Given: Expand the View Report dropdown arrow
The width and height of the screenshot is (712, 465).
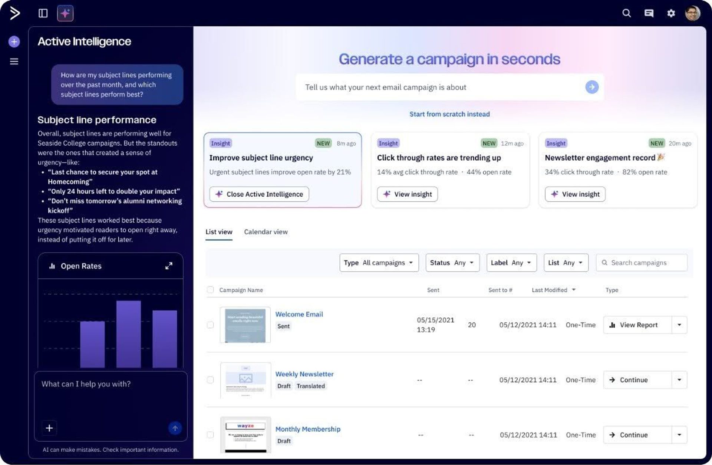Looking at the screenshot, I should pos(679,325).
